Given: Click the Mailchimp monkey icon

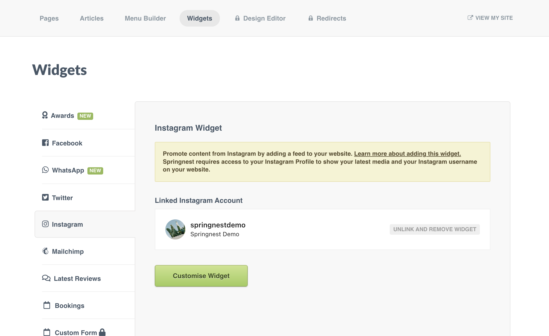Looking at the screenshot, I should tap(45, 251).
